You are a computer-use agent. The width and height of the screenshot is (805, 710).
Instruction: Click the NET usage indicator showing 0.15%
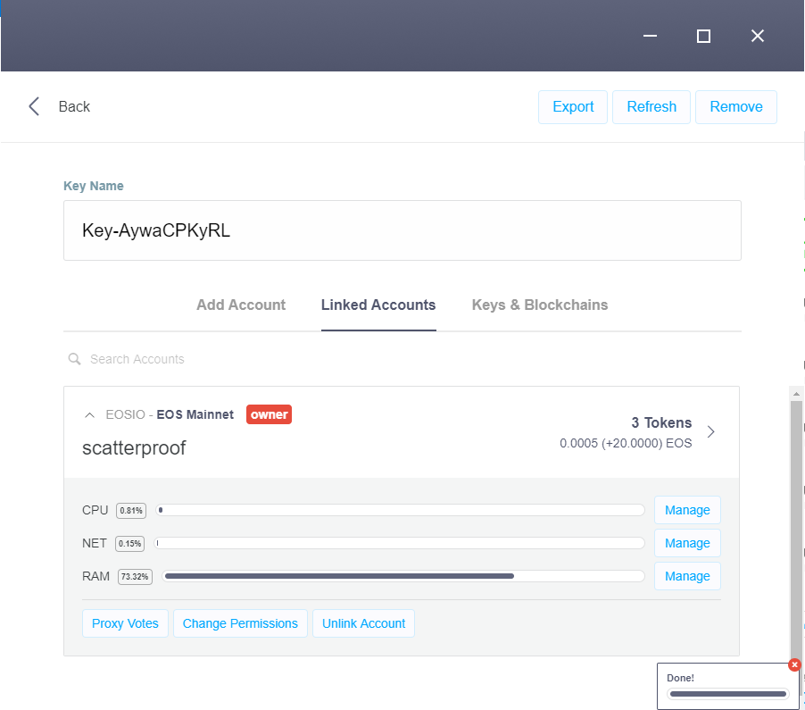130,542
